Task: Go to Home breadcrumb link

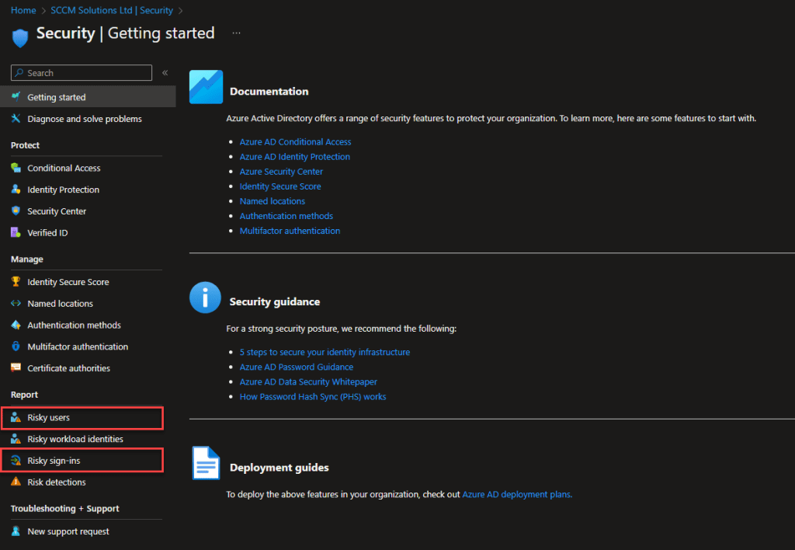Action: pos(23,10)
